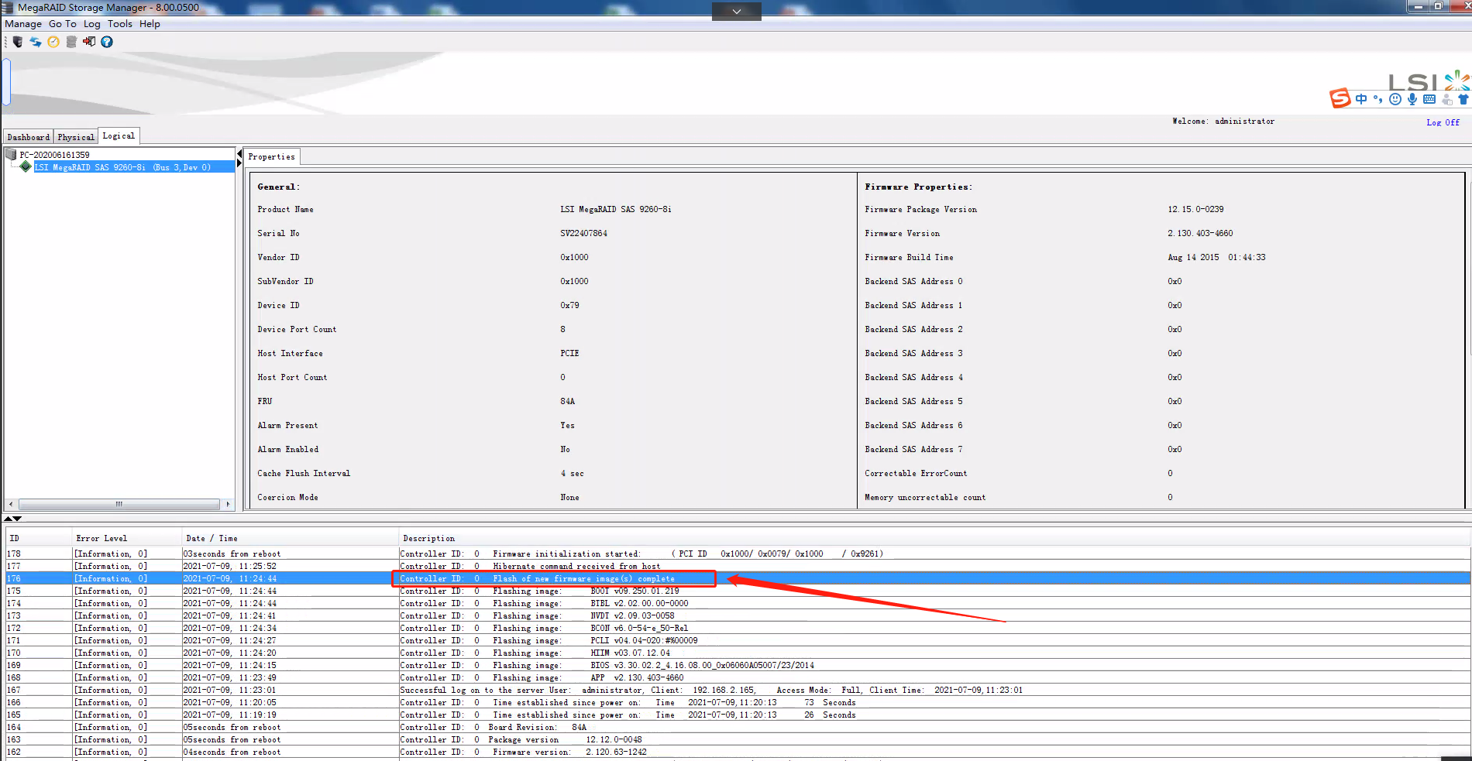Click the tree scrollbar left arrow
The image size is (1472, 761).
[x=10, y=504]
